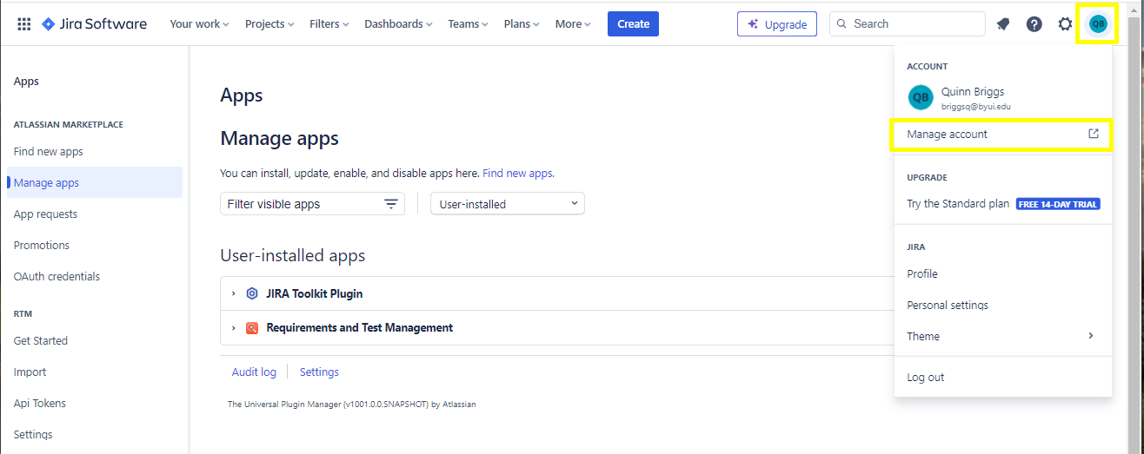Open the Audit log link
Viewport: 1144px width, 454px height.
click(254, 372)
